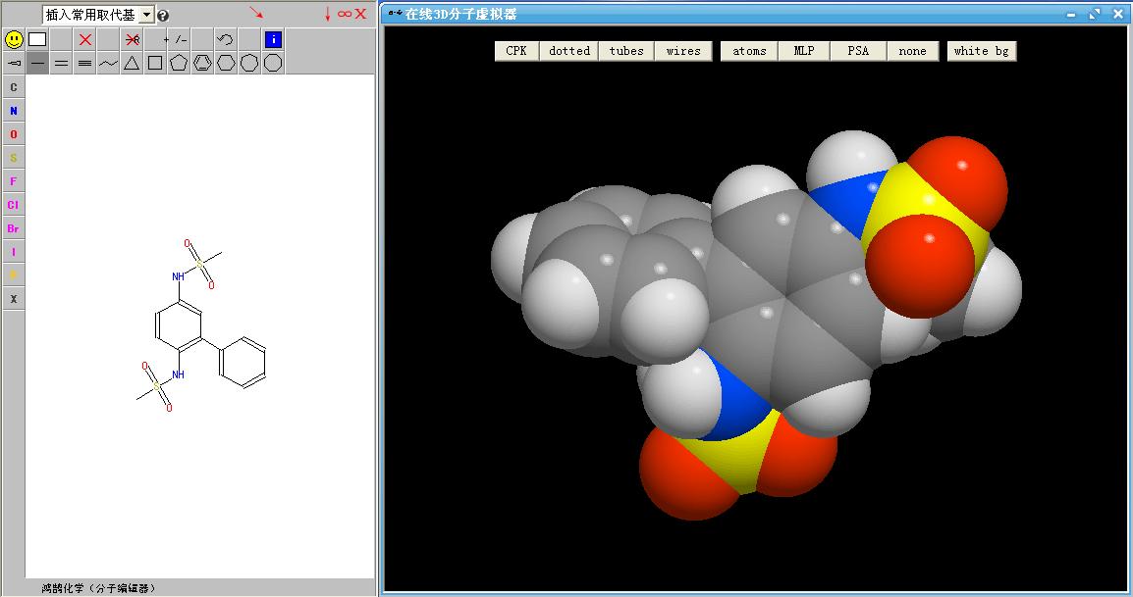
Task: Select the triple bond tool
Action: click(x=85, y=63)
